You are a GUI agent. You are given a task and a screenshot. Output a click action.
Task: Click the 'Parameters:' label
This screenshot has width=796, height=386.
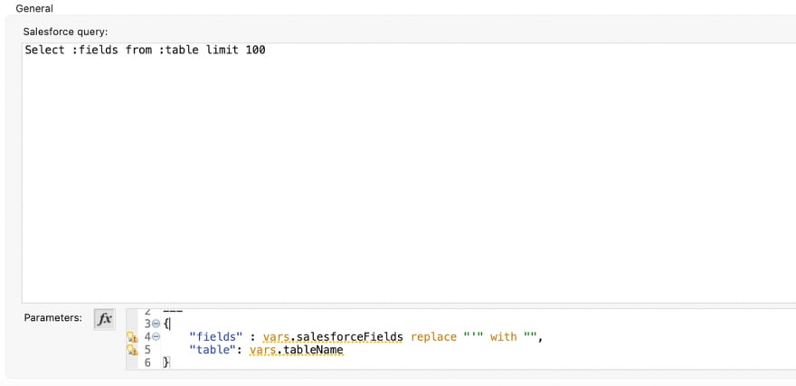[52, 318]
